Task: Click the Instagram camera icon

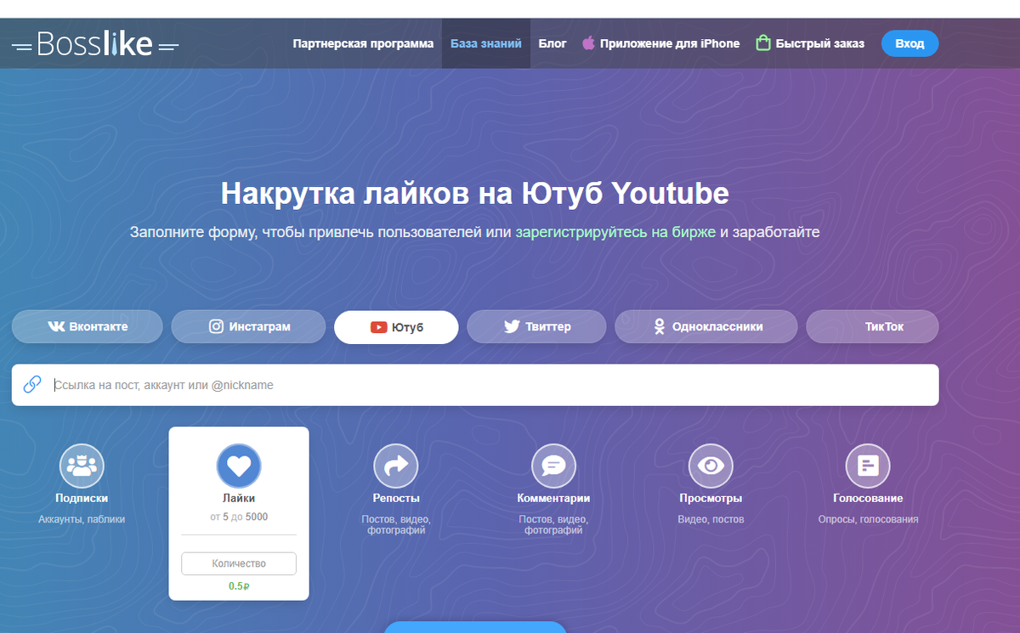Action: point(217,326)
